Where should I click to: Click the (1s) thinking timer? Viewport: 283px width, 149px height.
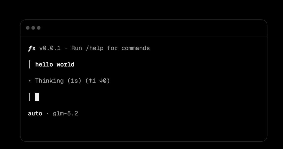point(74,81)
